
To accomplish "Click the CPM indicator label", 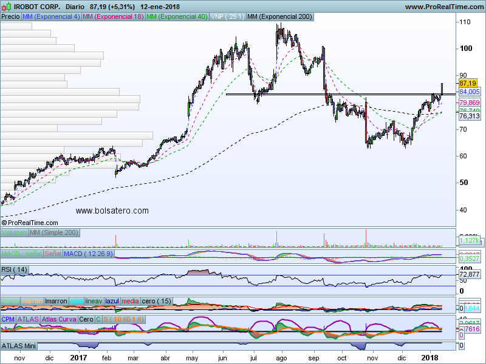I will [8, 319].
